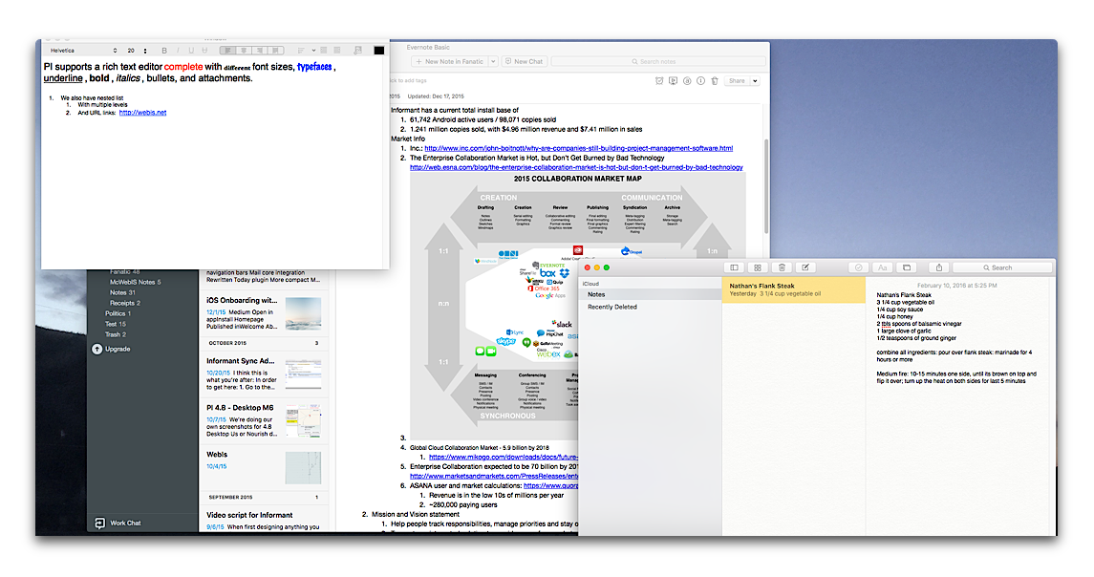Click the Evernote presentation mode icon

point(674,81)
